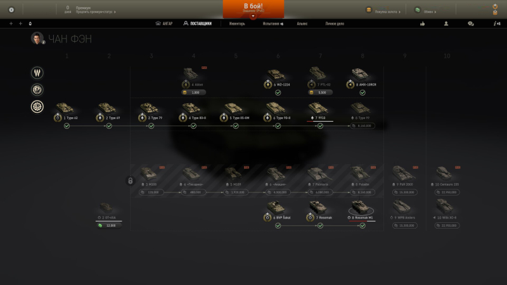Open the chat bubbles icon
The image size is (507, 285).
pyautogui.click(x=471, y=23)
